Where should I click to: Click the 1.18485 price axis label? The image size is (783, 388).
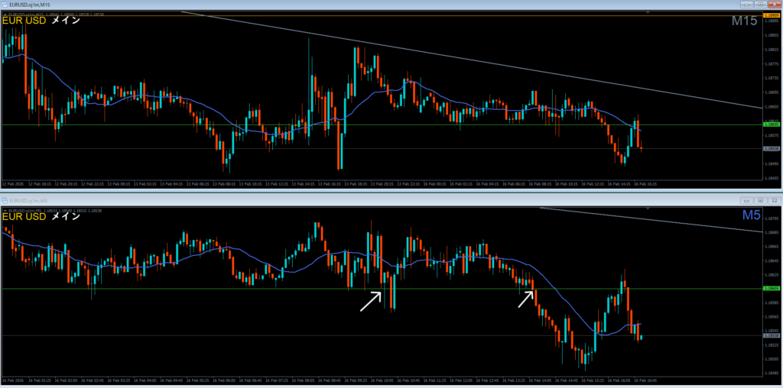tap(772, 373)
